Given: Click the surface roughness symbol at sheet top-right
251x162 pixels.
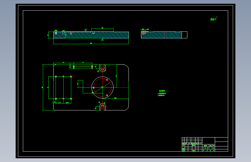Looking at the screenshot, I should (x=214, y=19).
